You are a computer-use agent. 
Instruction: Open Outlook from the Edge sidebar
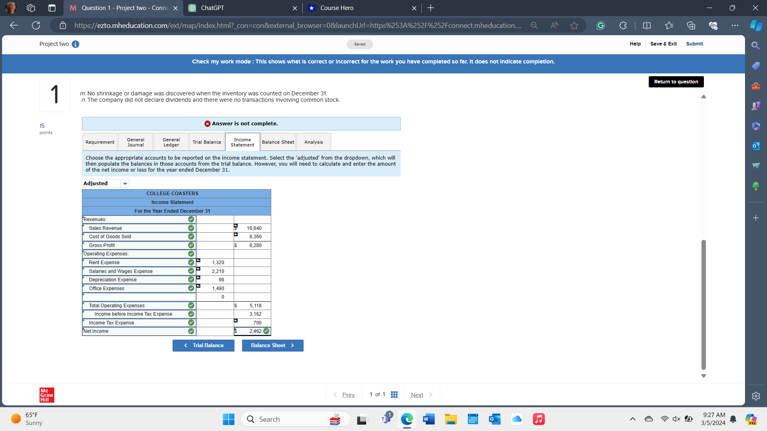click(756, 146)
